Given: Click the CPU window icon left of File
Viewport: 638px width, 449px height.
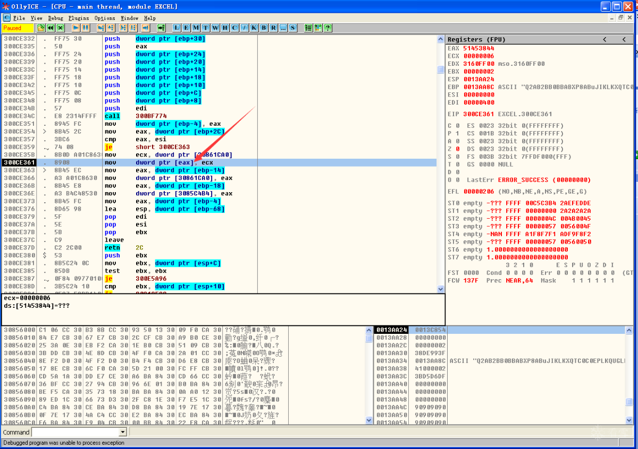Looking at the screenshot, I should click(x=6, y=18).
